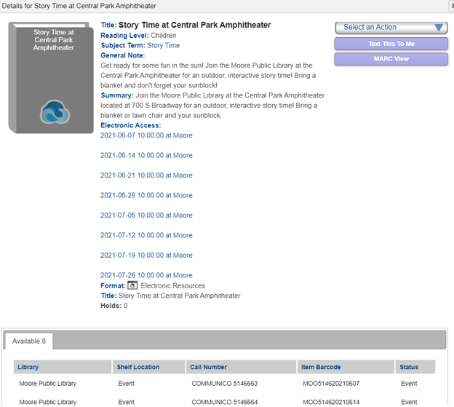Click the status Event for barcode MOO514620210614
This screenshot has height=407, width=454.
(409, 402)
